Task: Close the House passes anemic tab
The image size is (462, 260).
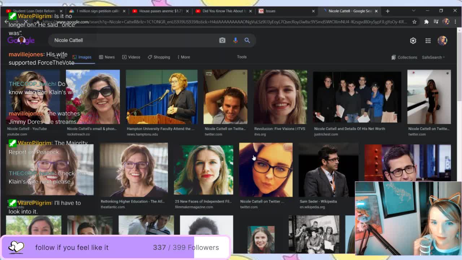Action: coord(187,11)
